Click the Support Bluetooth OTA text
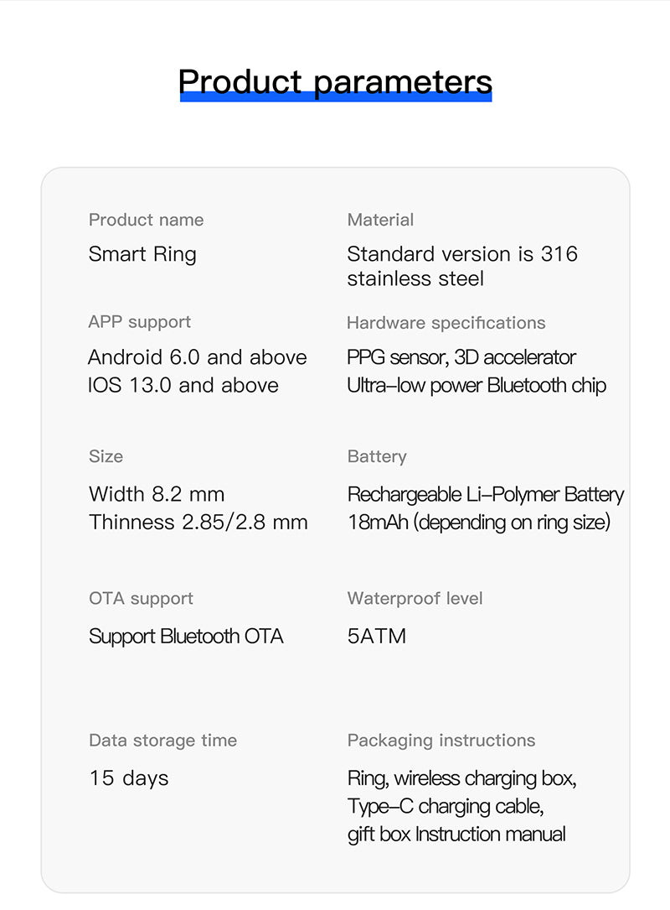Screen dimensions: 670x910 [x=186, y=637]
